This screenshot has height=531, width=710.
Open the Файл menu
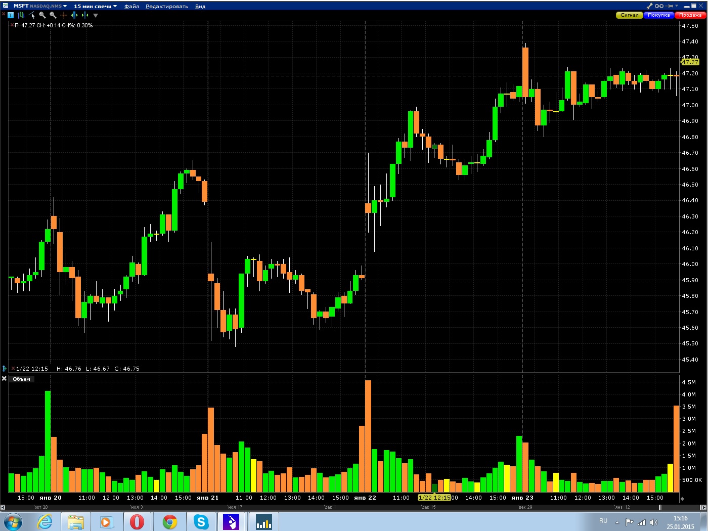point(131,6)
